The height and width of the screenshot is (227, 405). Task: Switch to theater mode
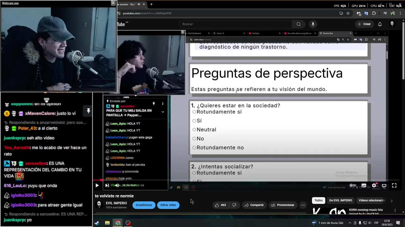coord(384,186)
